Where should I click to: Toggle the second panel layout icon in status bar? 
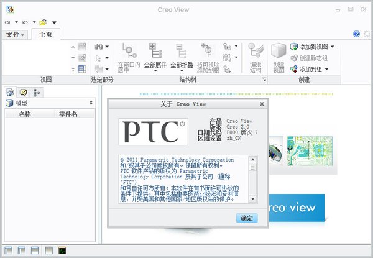coord(22,251)
